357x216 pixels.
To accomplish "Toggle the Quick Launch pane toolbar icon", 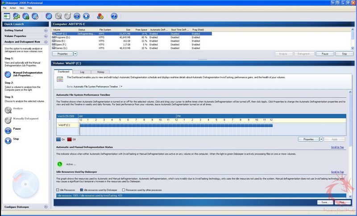I will [7, 16].
